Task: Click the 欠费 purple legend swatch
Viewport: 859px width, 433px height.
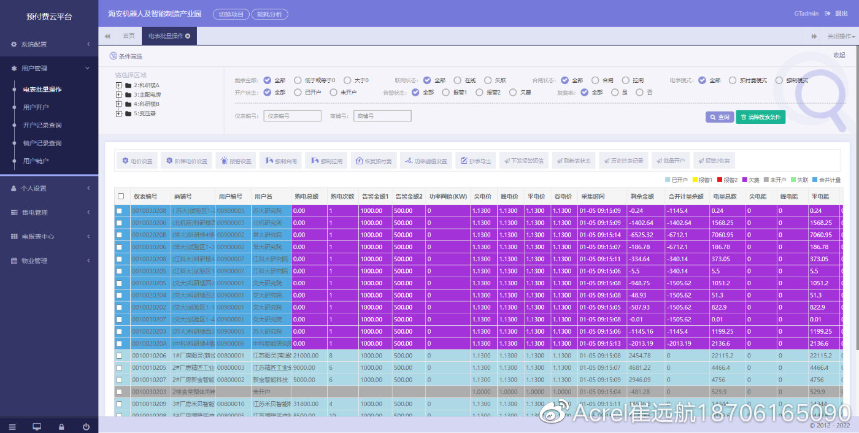Action: [744, 180]
